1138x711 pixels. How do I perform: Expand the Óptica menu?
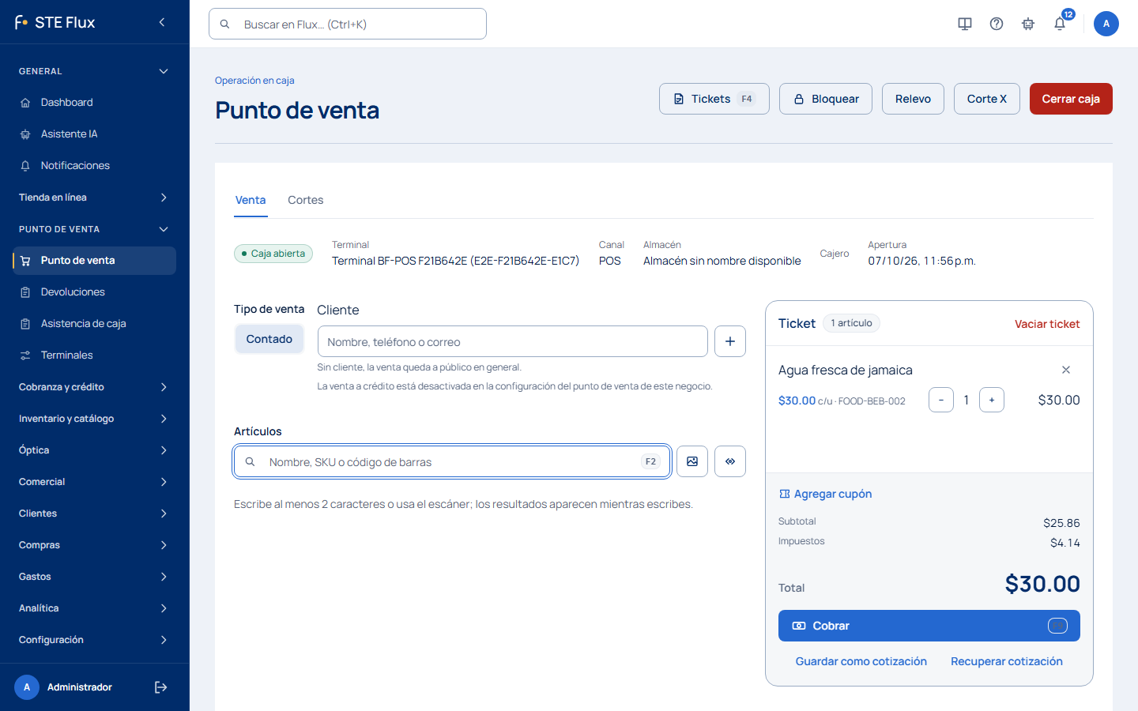(x=94, y=450)
